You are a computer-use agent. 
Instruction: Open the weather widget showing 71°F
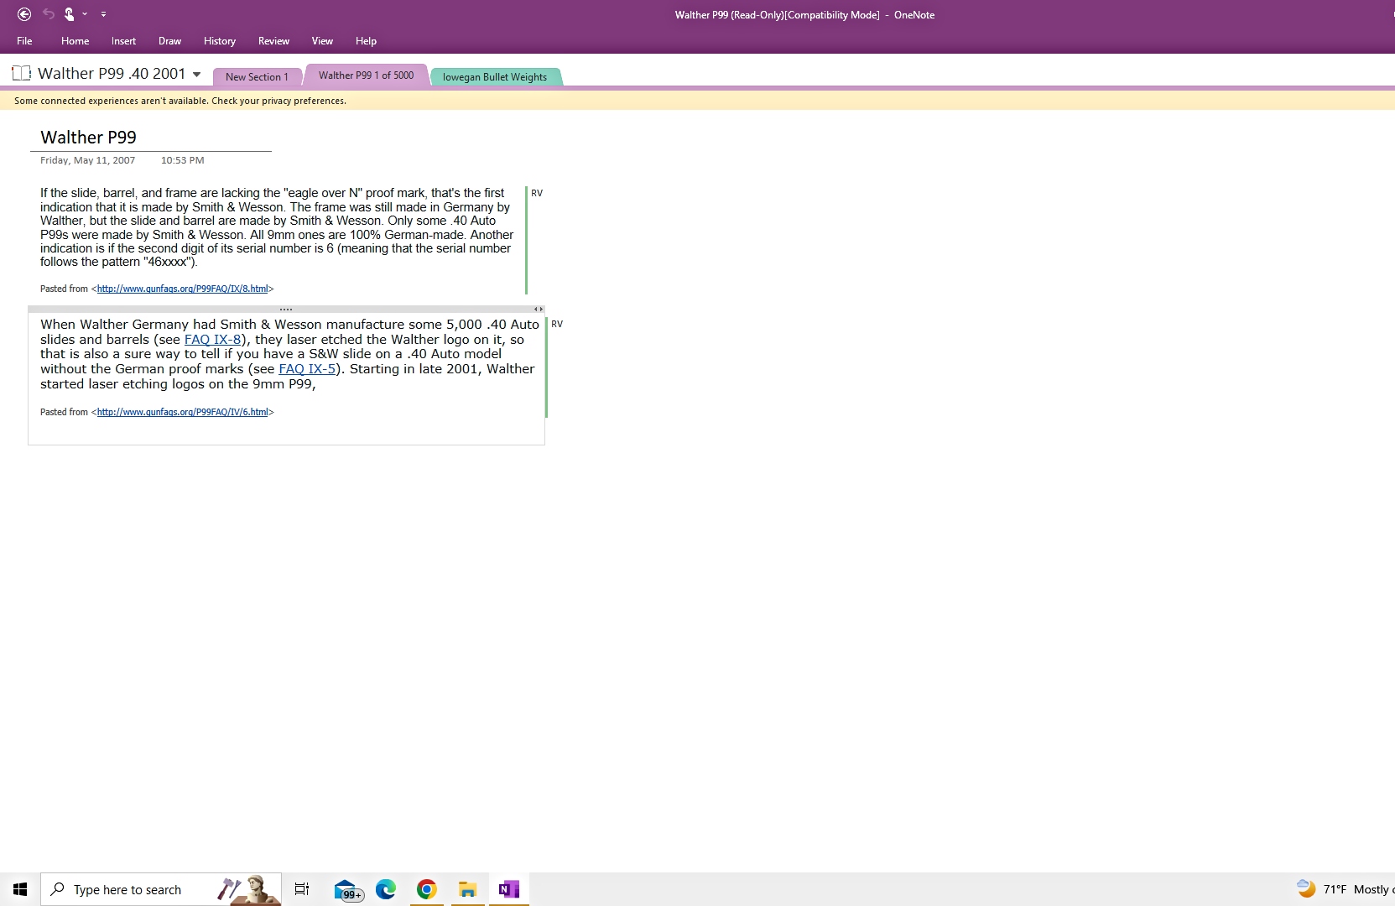tap(1344, 889)
